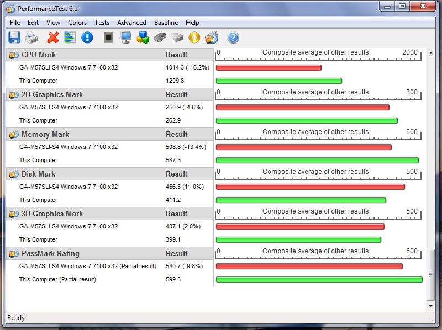442x330 pixels.
Task: Click the icon beside Disk Mark heading
Action: (13, 174)
